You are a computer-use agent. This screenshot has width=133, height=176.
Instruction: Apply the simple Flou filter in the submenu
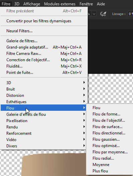(x=110, y=108)
